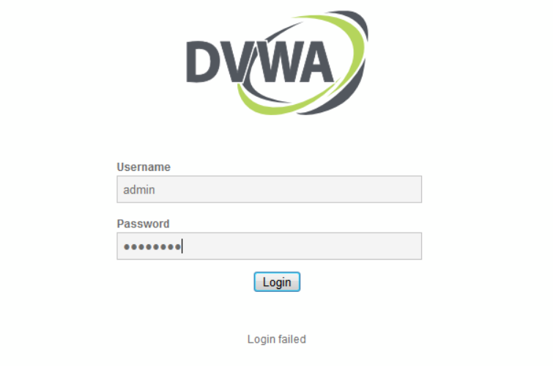This screenshot has height=366, width=553.
Task: Place caret after the last password dot
Action: [x=182, y=246]
